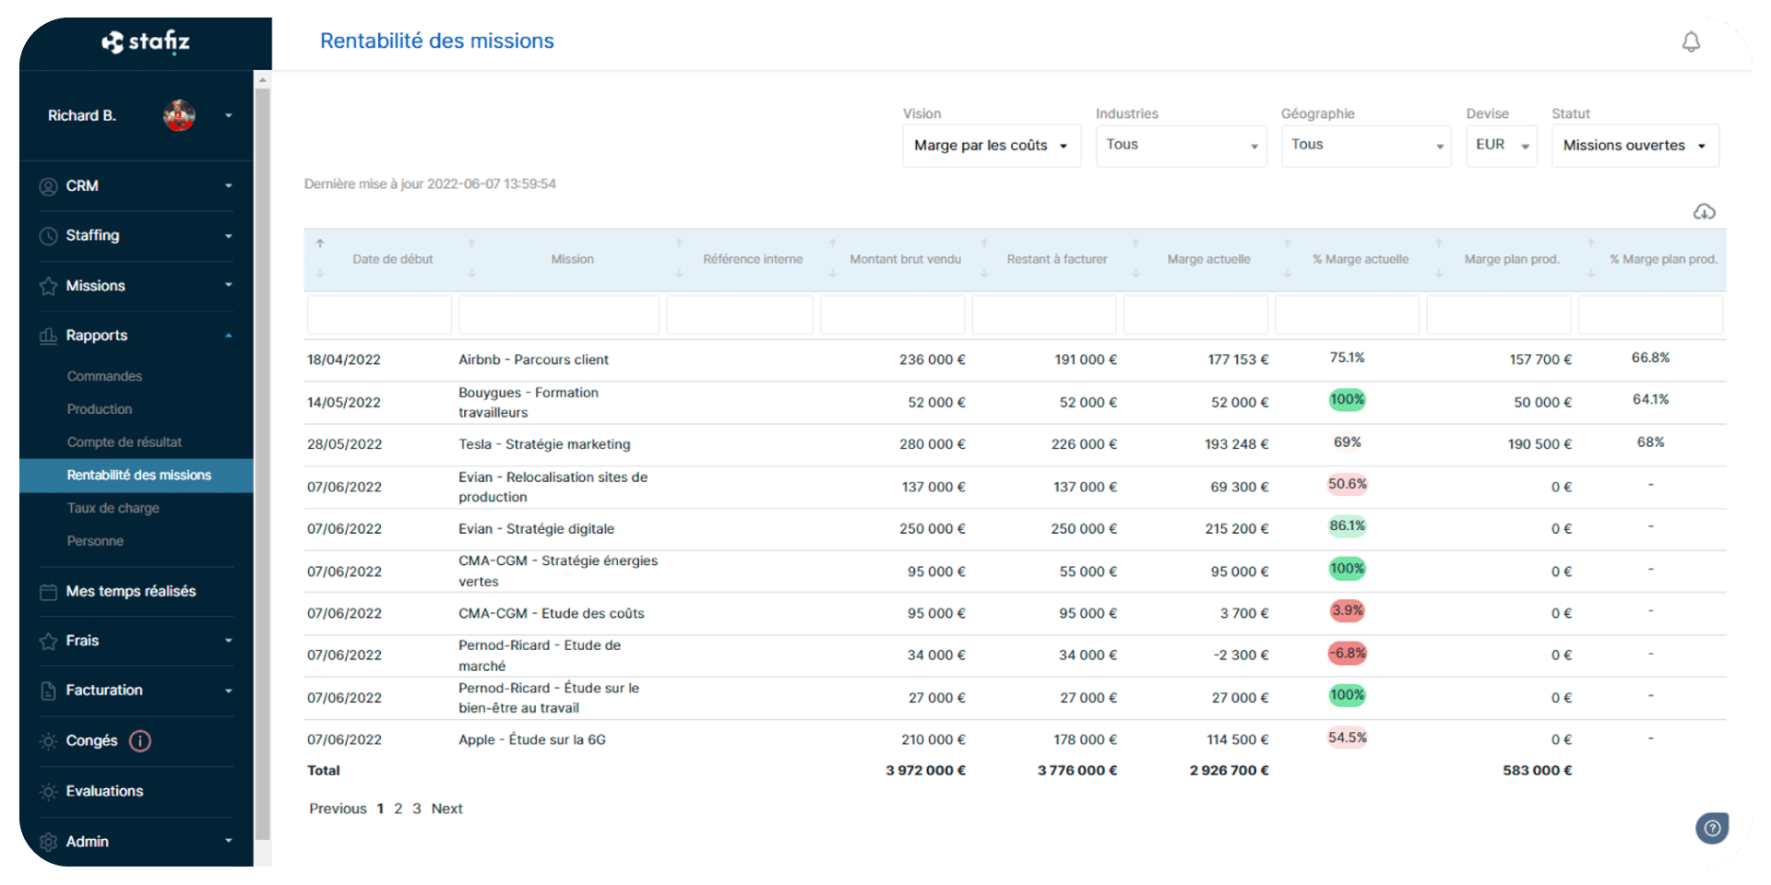1771x885 pixels.
Task: Click the Congés info circle icon
Action: [x=140, y=741]
